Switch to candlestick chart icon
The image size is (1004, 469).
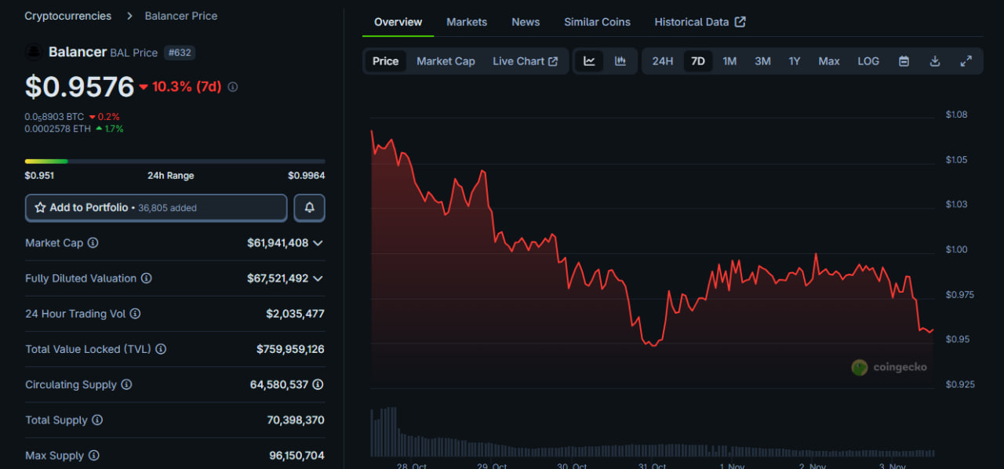[x=620, y=61]
